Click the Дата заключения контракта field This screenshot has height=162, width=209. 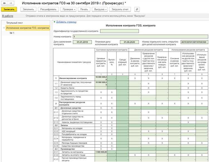[82, 42]
